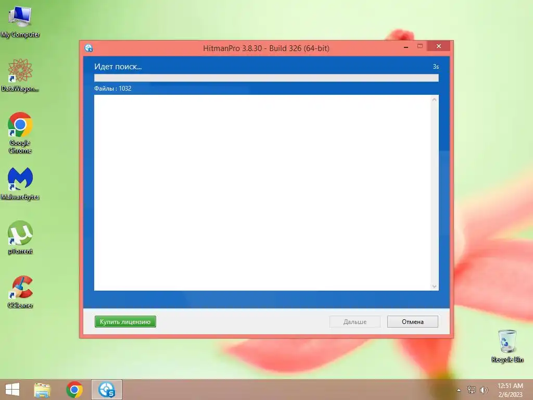
Task: Launch Chrome from the taskbar
Action: point(74,390)
